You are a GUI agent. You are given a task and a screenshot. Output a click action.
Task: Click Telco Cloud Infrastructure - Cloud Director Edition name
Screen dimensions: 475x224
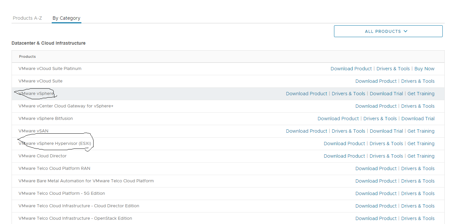[x=79, y=206]
